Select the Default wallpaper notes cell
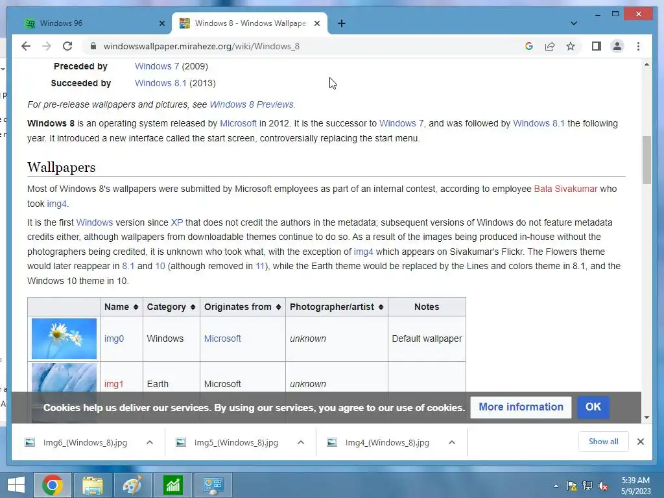 (x=427, y=338)
